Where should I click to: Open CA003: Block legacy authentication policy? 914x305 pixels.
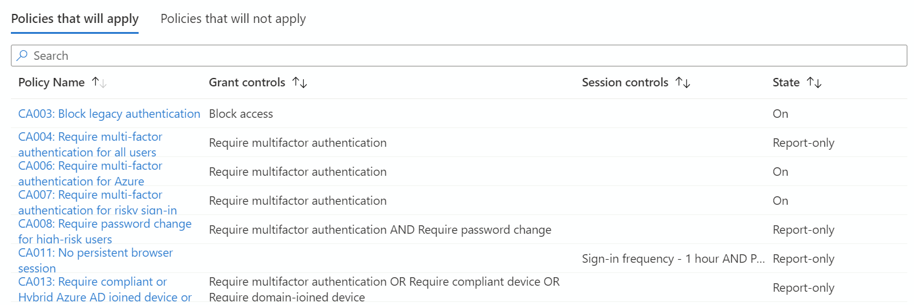pos(109,114)
